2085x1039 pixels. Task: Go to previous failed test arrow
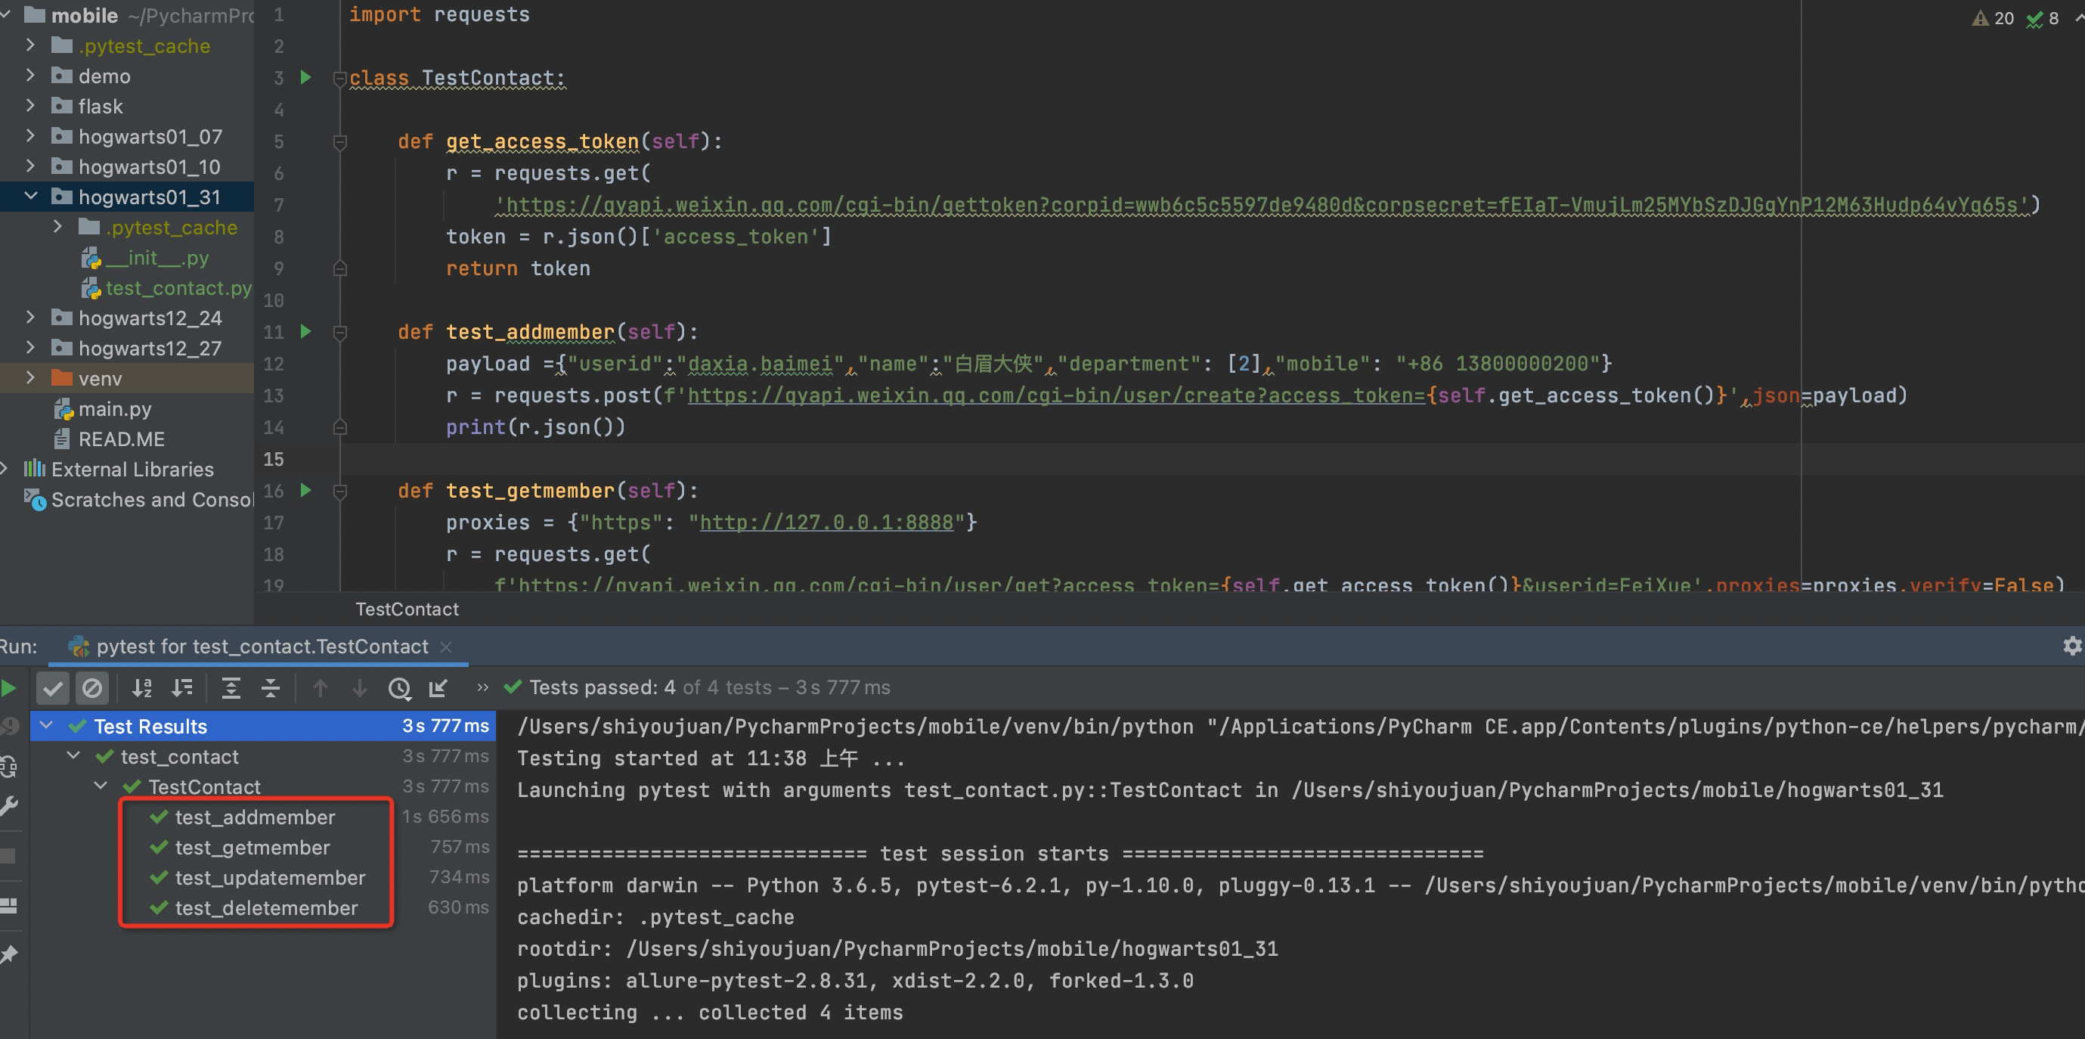[x=320, y=688]
